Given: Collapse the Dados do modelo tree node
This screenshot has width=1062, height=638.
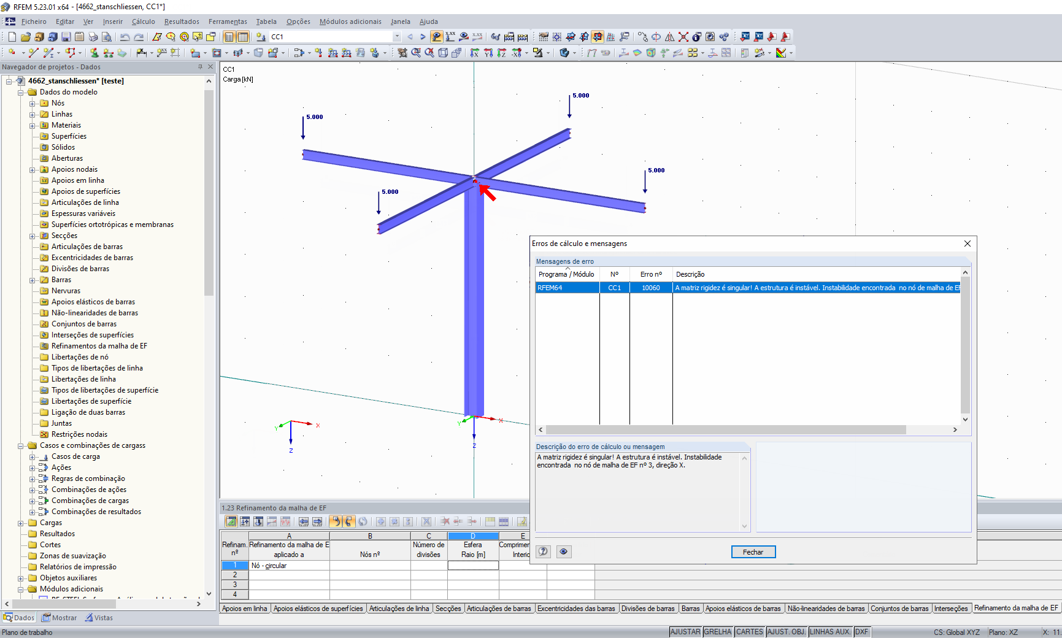Looking at the screenshot, I should point(21,92).
